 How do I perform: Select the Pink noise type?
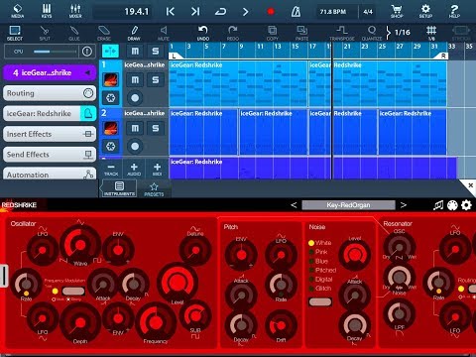pyautogui.click(x=317, y=252)
